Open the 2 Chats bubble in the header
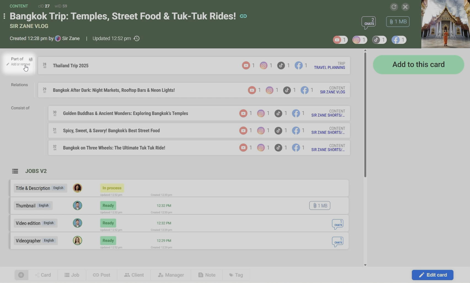 369,22
